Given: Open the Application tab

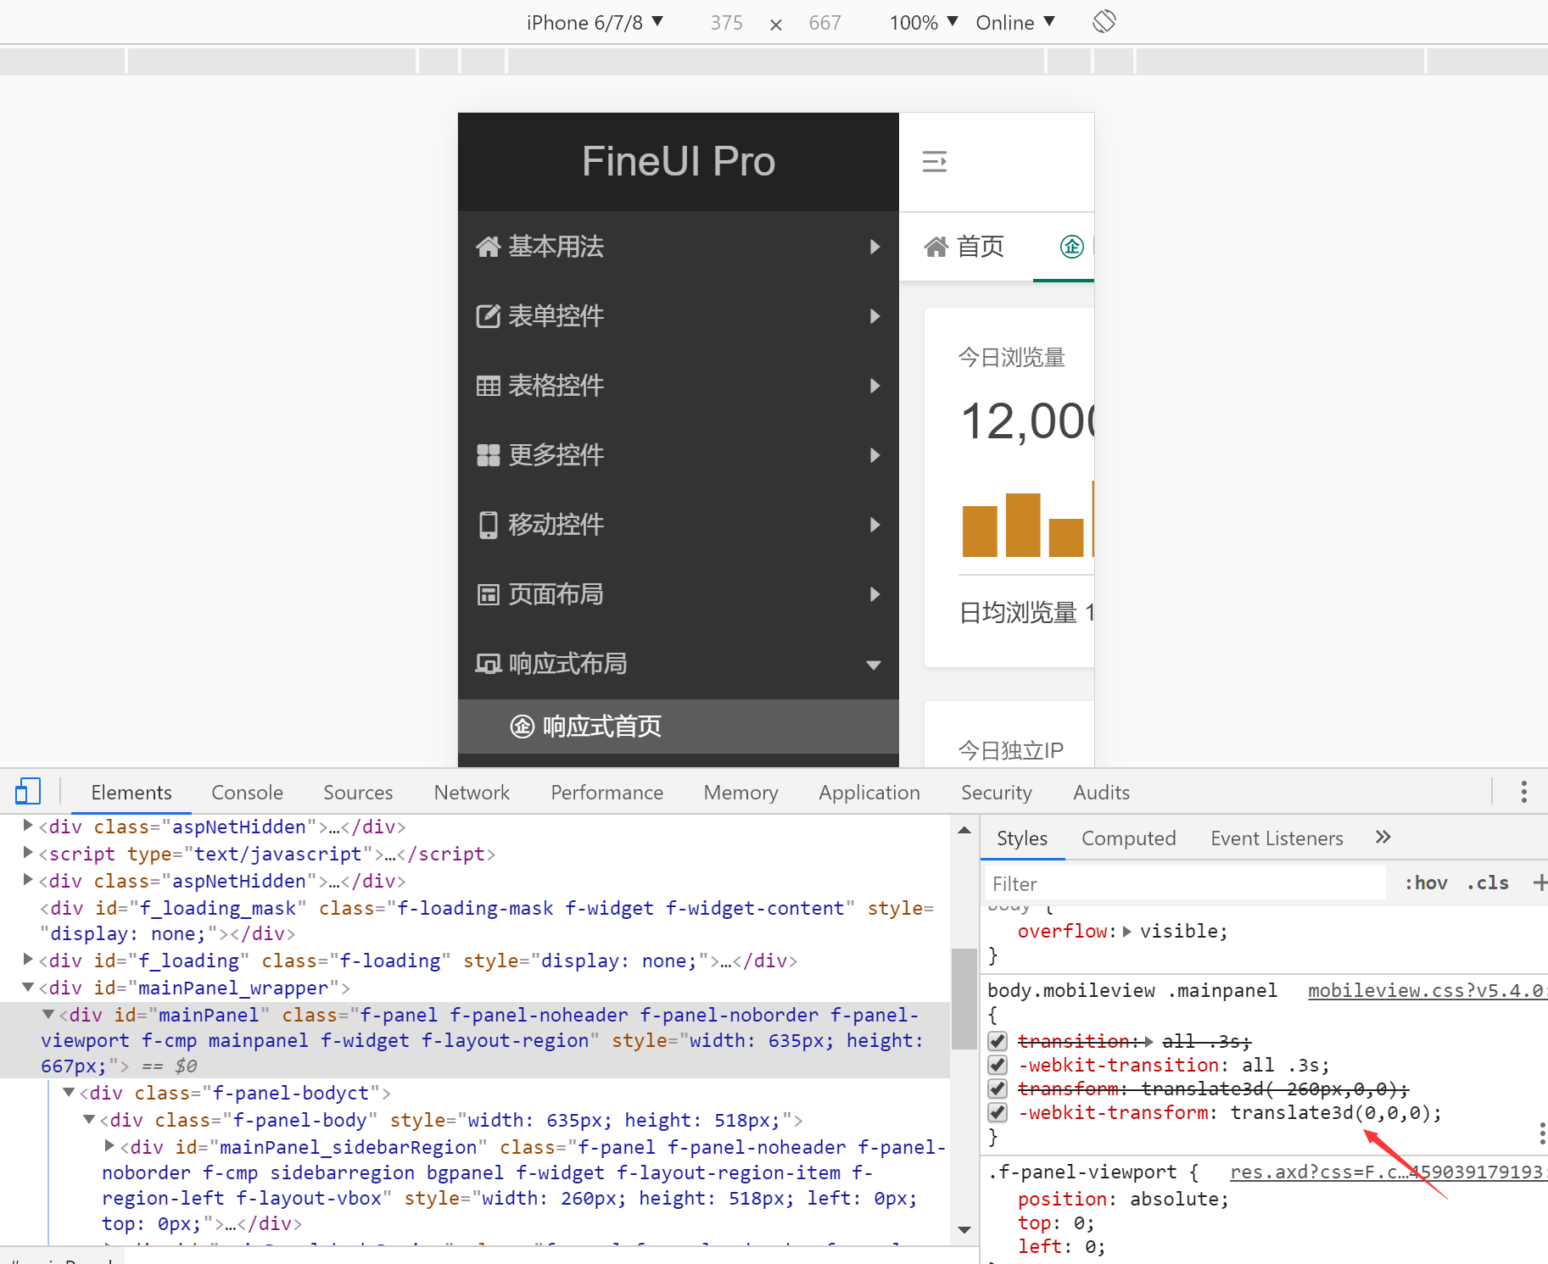Looking at the screenshot, I should (869, 792).
